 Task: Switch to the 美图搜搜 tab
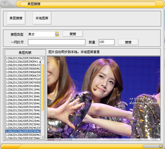coord(16,18)
